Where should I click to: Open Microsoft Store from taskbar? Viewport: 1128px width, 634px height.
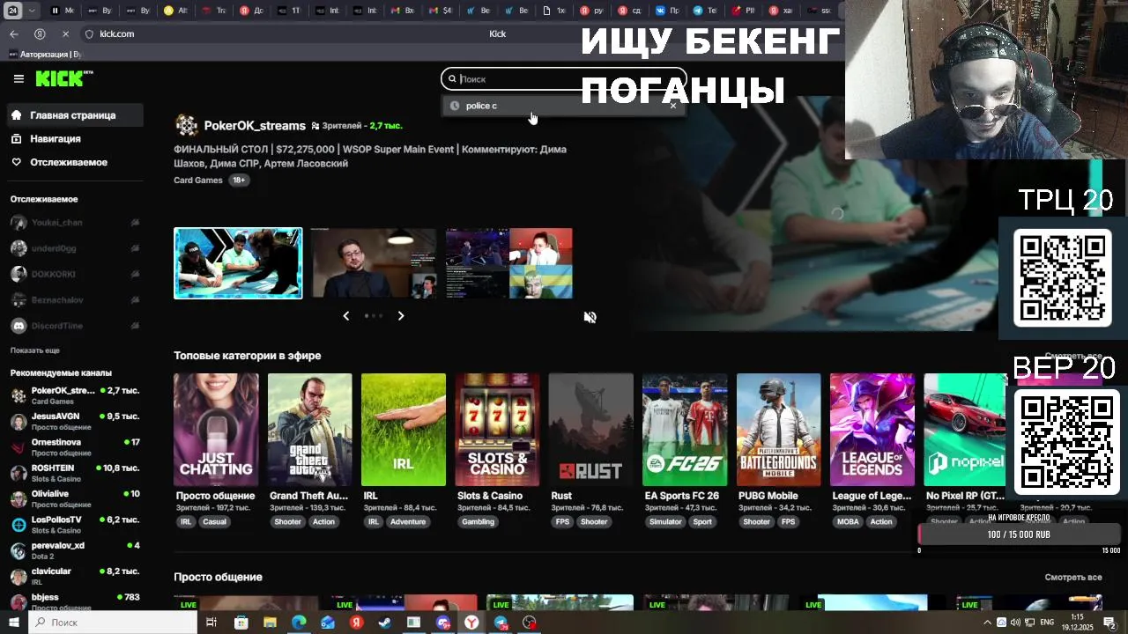[x=241, y=623]
